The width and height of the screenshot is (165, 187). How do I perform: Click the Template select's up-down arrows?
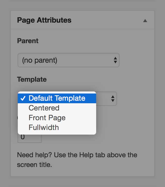[x=113, y=99]
